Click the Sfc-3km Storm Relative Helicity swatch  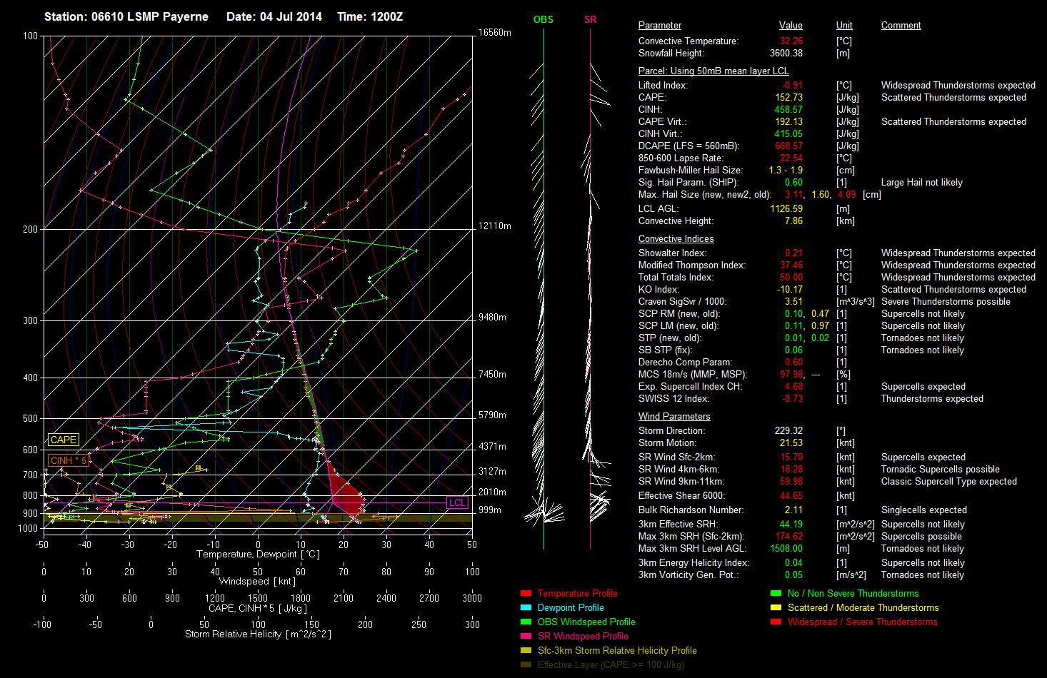[526, 650]
